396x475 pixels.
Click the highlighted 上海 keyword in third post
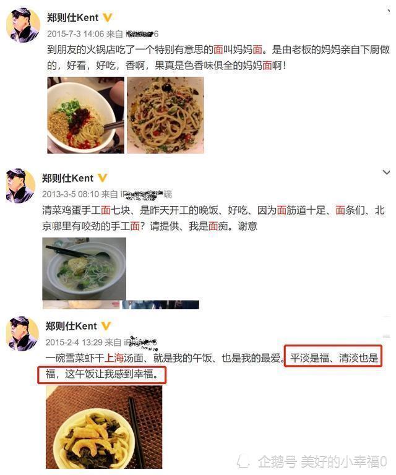(x=114, y=358)
